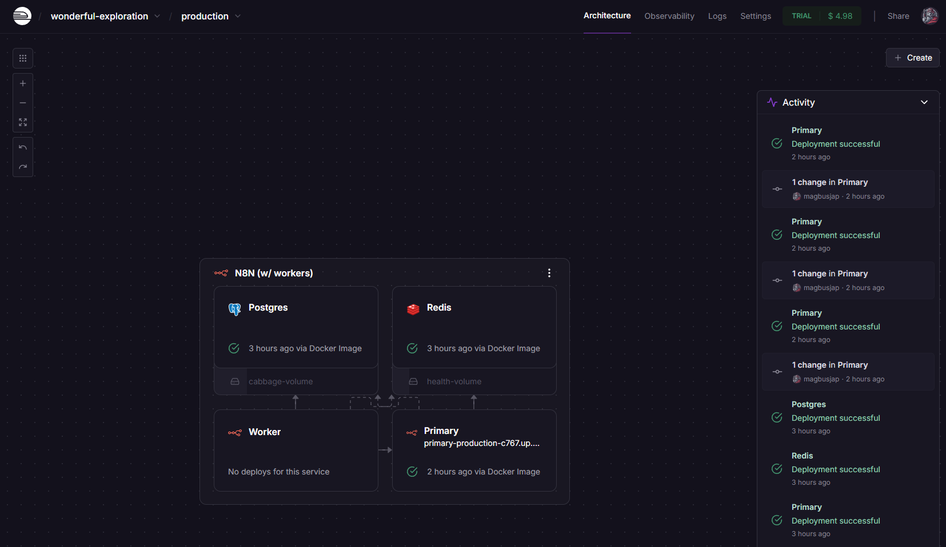Click the Postgres elephant icon
Viewport: 946px width, 547px height.
point(235,309)
